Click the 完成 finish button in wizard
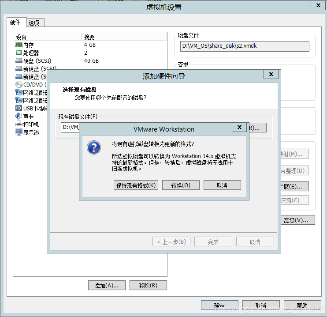The width and height of the screenshot is (327, 317). [213, 242]
